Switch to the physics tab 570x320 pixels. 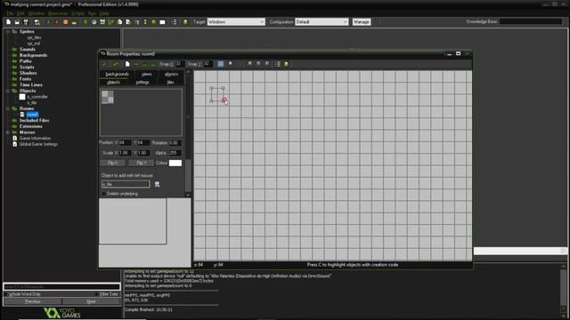(x=171, y=74)
